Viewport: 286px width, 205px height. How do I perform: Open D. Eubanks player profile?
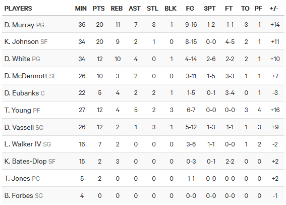(22, 93)
